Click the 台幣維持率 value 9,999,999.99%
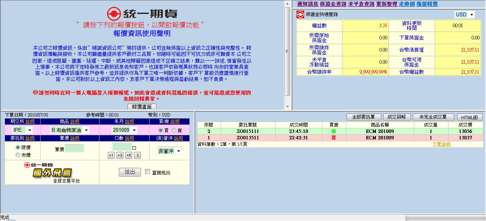 373,72
